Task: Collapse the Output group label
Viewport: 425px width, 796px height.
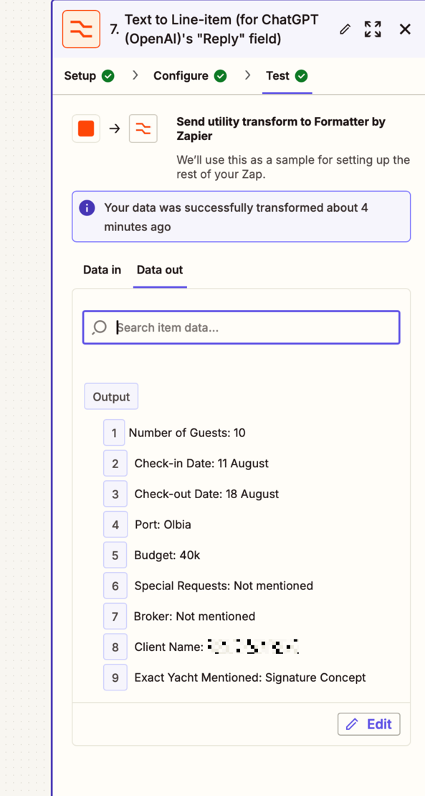Action: click(x=111, y=396)
